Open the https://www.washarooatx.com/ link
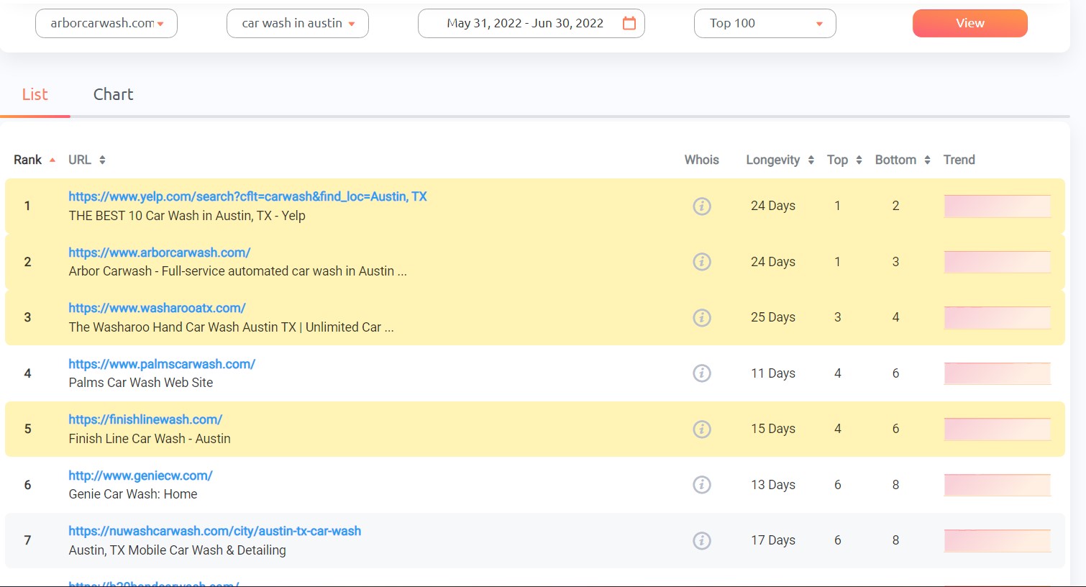 click(157, 308)
